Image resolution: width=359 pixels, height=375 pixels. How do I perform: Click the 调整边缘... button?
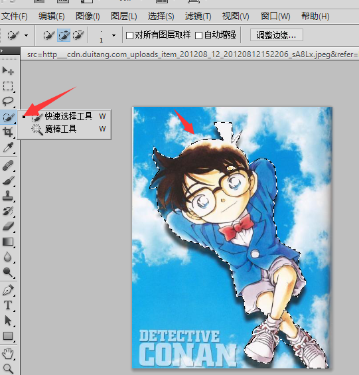click(277, 35)
